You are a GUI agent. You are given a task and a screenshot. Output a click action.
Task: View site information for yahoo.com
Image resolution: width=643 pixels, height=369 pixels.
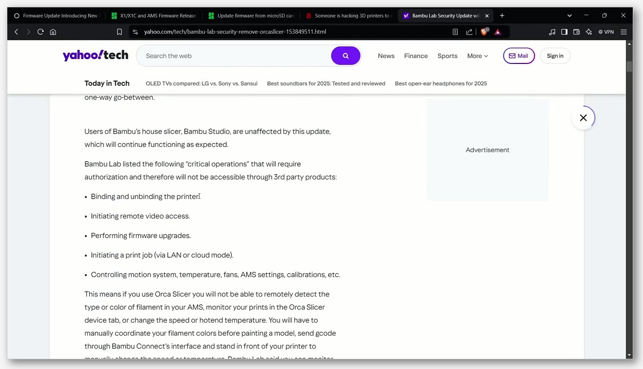tap(135, 32)
